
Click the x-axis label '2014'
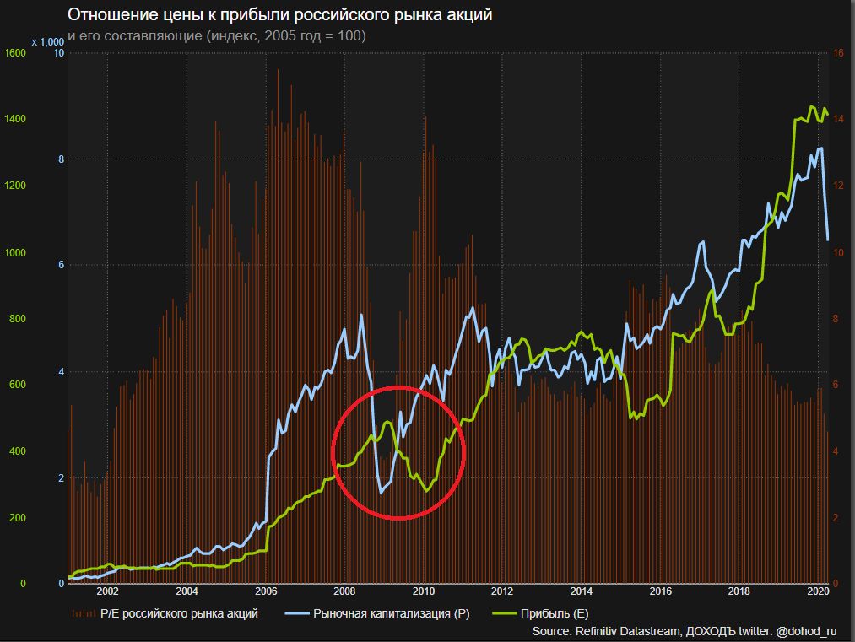[x=582, y=591]
